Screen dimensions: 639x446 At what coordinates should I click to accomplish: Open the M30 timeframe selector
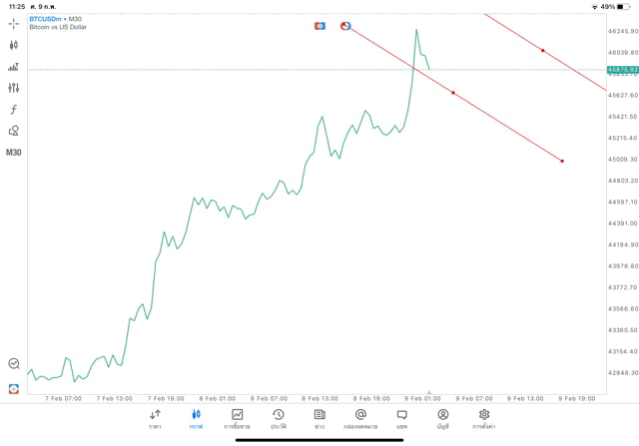[x=14, y=153]
